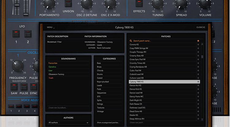Toggle LFO switch 2
Screen dimensions: 230x127
coord(28,34)
